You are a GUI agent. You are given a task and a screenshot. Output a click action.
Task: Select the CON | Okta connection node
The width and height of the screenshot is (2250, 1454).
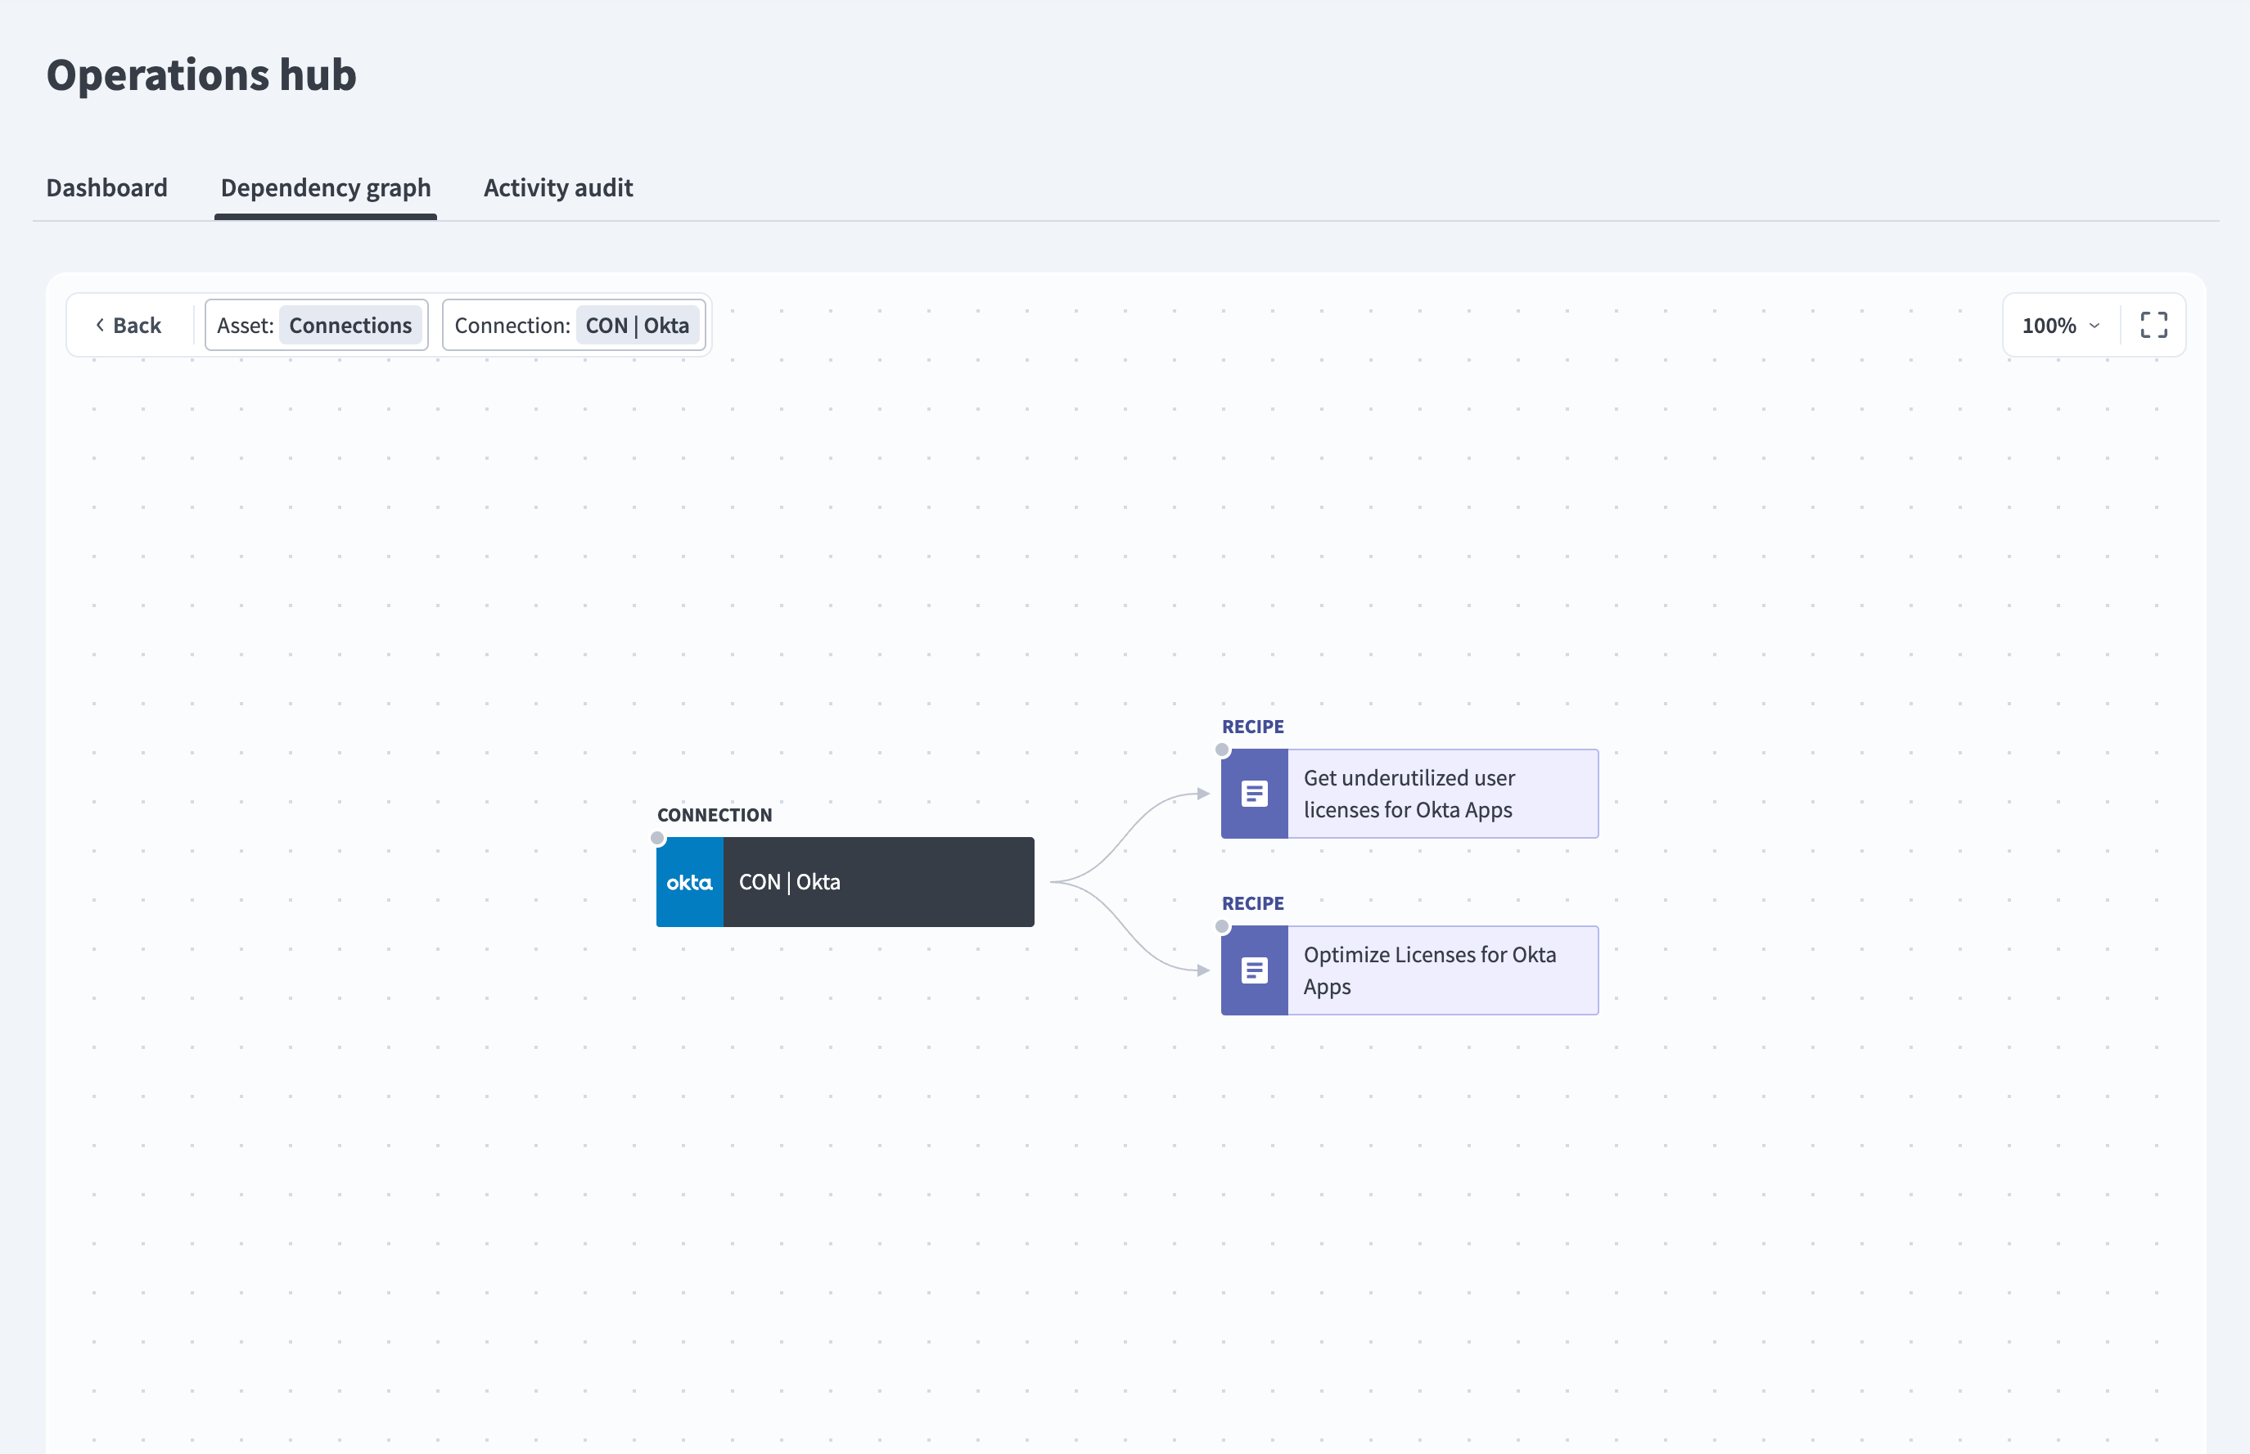pos(845,882)
